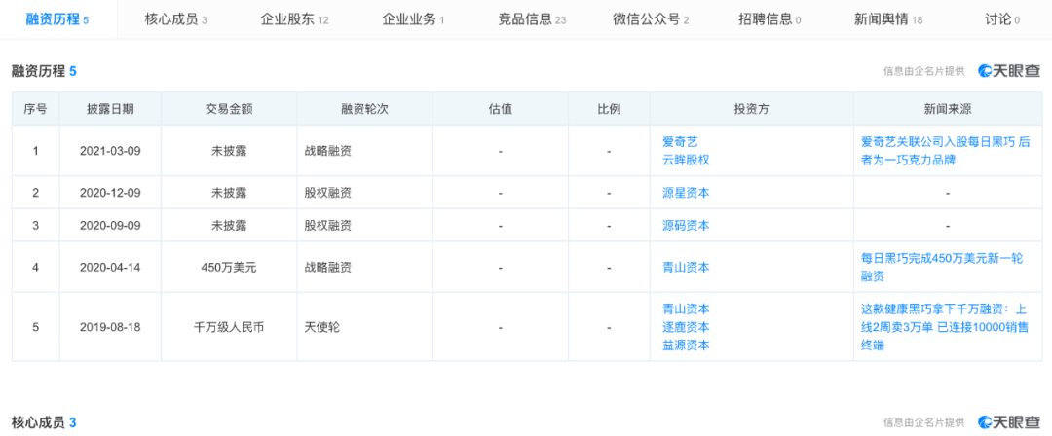Click the 天眼查 logo beside 核心成员 heading
1052x436 pixels.
tap(1008, 422)
